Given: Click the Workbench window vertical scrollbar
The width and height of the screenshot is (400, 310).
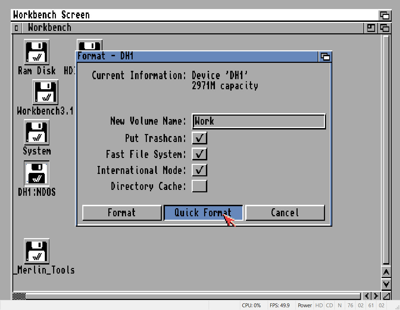Looking at the screenshot, I should (x=386, y=150).
